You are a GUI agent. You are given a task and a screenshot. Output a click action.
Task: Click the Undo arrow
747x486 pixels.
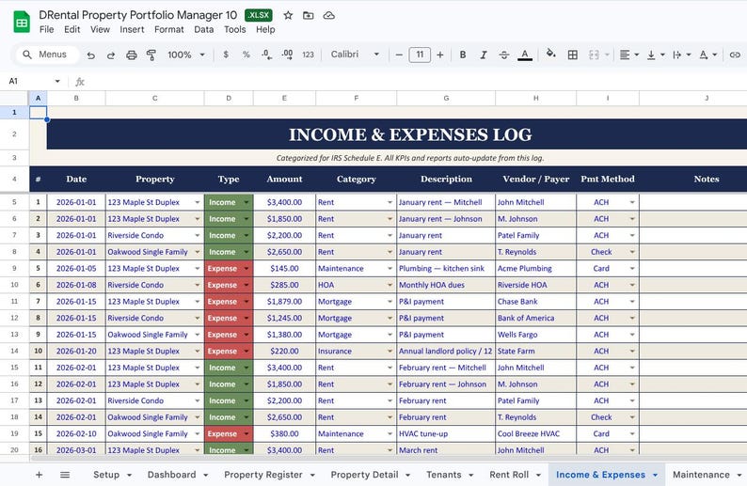90,55
